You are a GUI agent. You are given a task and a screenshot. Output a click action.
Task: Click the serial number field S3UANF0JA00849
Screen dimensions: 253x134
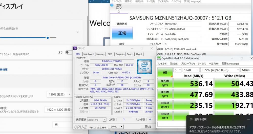tap(183, 29)
